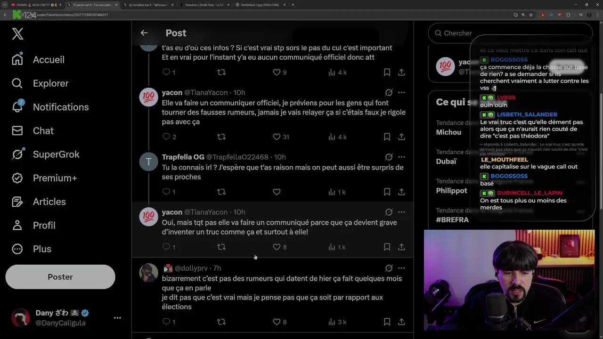Open more options on dollyprv post

[401, 268]
